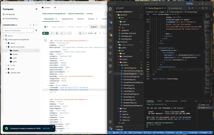The image size is (214, 135).
Task: Collapse the moba.smgvlic.mongodb.net connection
Action: pos(4,39)
